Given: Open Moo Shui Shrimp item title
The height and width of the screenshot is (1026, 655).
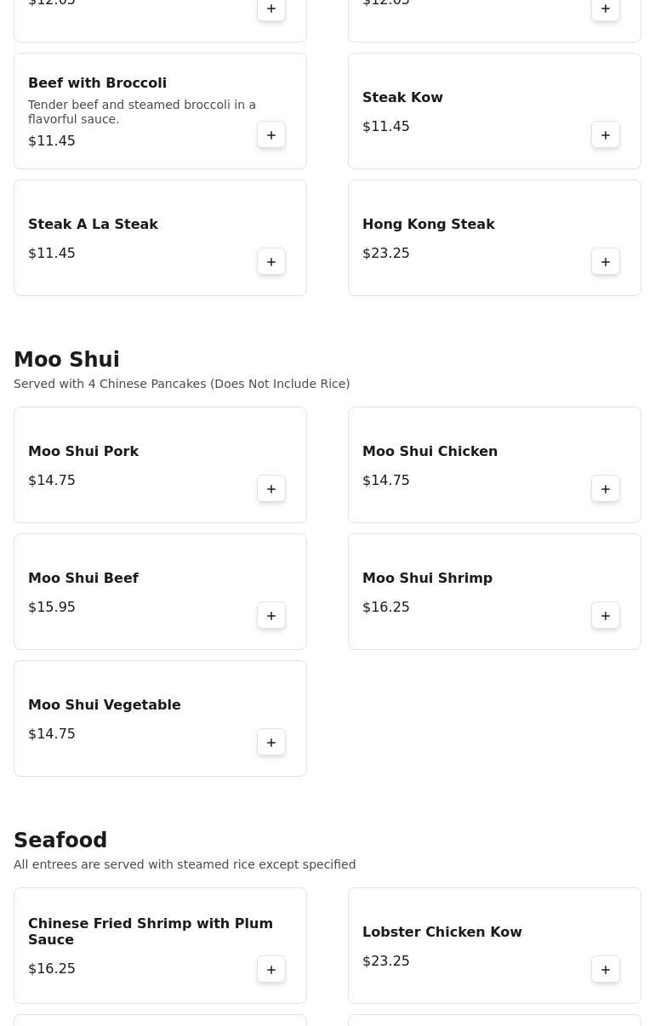Looking at the screenshot, I should coord(427,579).
